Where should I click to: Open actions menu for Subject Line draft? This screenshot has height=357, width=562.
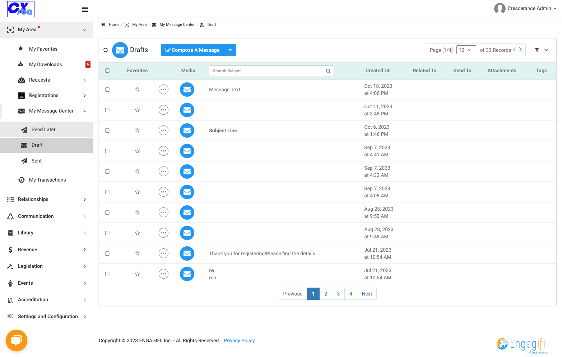(x=163, y=131)
